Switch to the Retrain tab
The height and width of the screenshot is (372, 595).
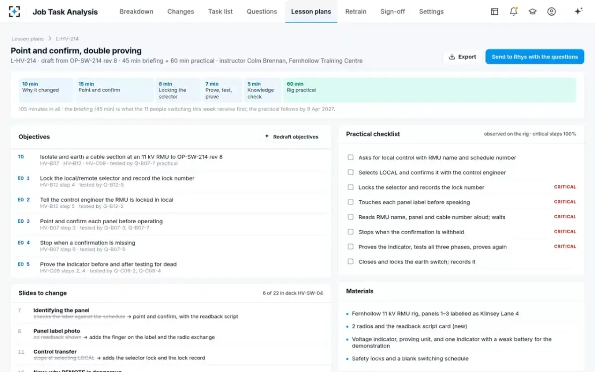[356, 11]
